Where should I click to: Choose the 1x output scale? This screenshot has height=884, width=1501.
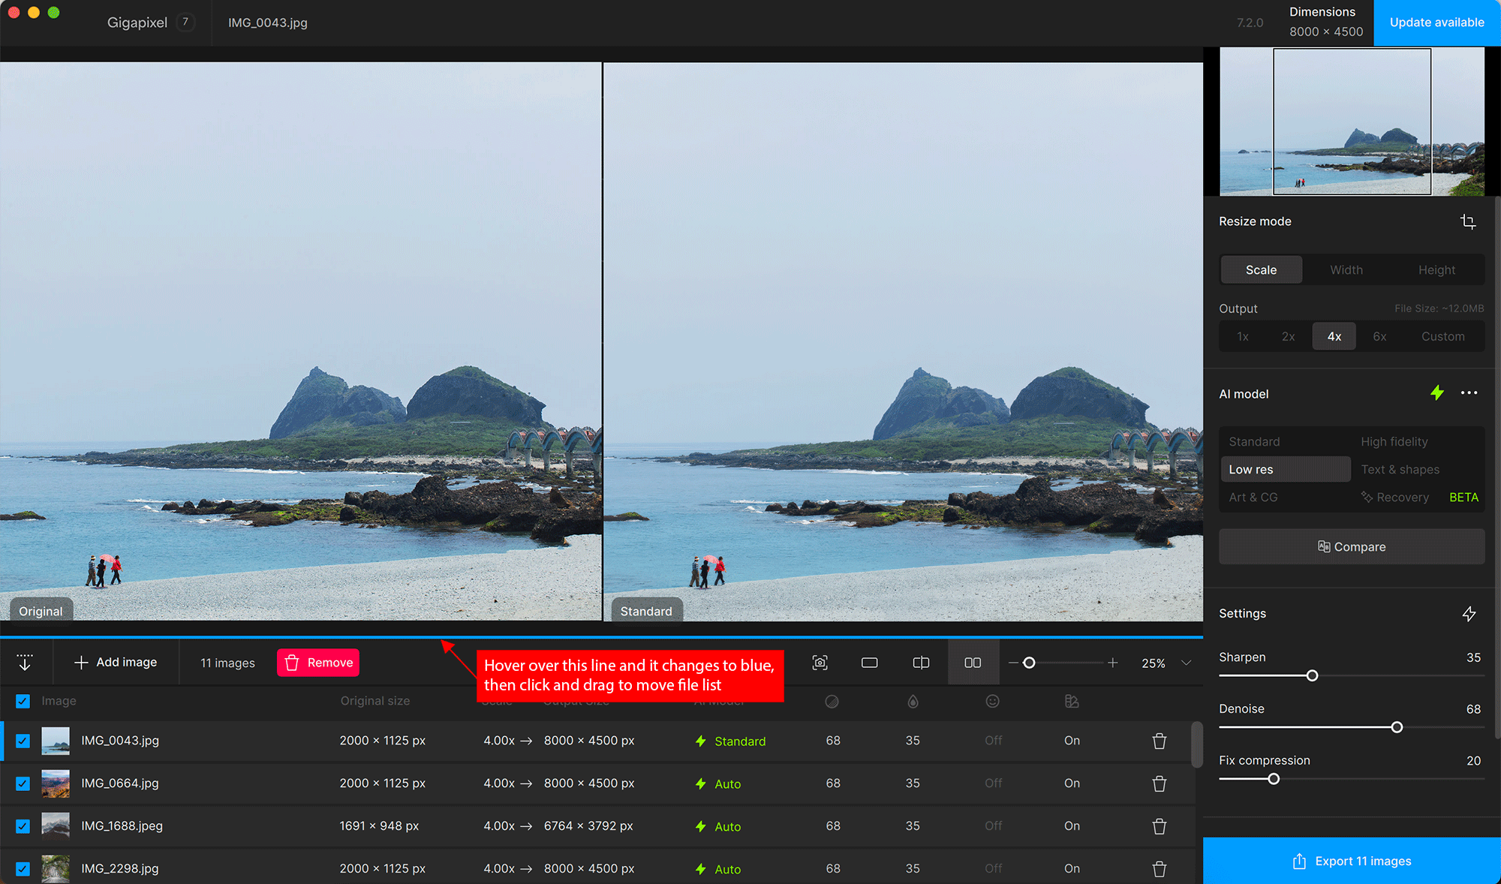1243,337
